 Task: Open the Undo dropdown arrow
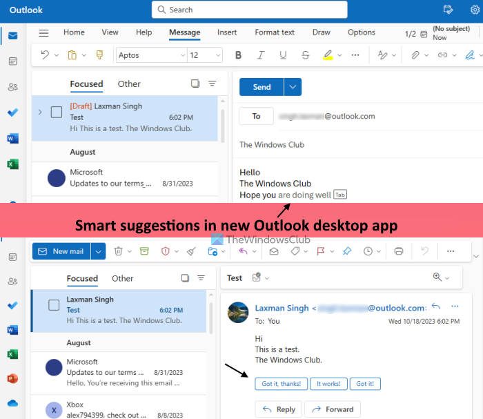(x=57, y=55)
